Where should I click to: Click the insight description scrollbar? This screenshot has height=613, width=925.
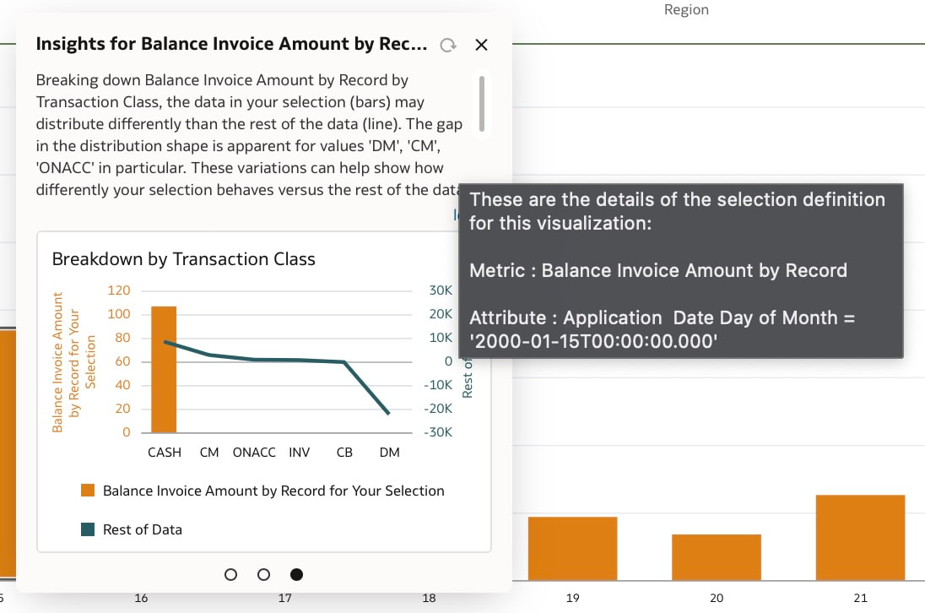(482, 104)
